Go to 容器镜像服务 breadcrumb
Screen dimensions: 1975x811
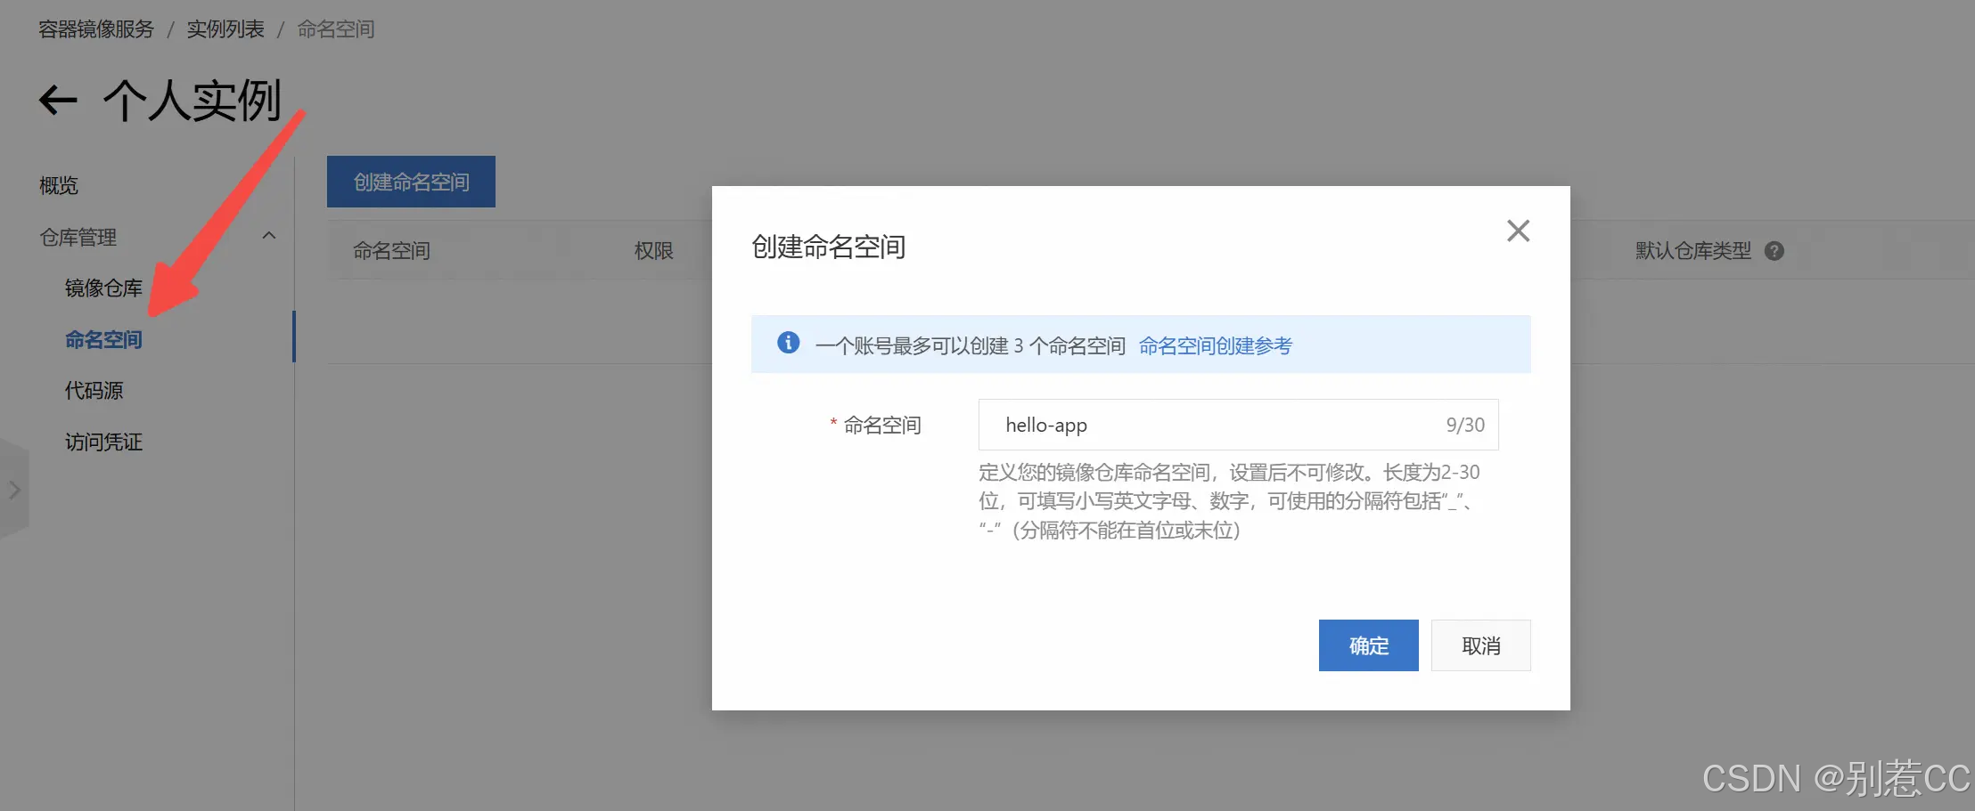(96, 29)
